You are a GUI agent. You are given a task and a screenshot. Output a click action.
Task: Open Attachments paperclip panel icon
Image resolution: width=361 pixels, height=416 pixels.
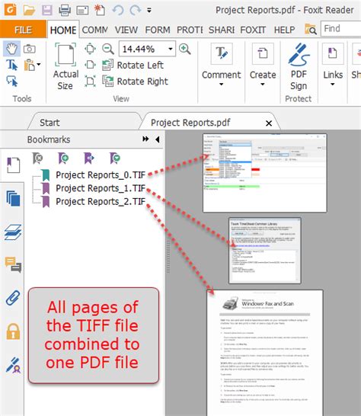pos(13,297)
